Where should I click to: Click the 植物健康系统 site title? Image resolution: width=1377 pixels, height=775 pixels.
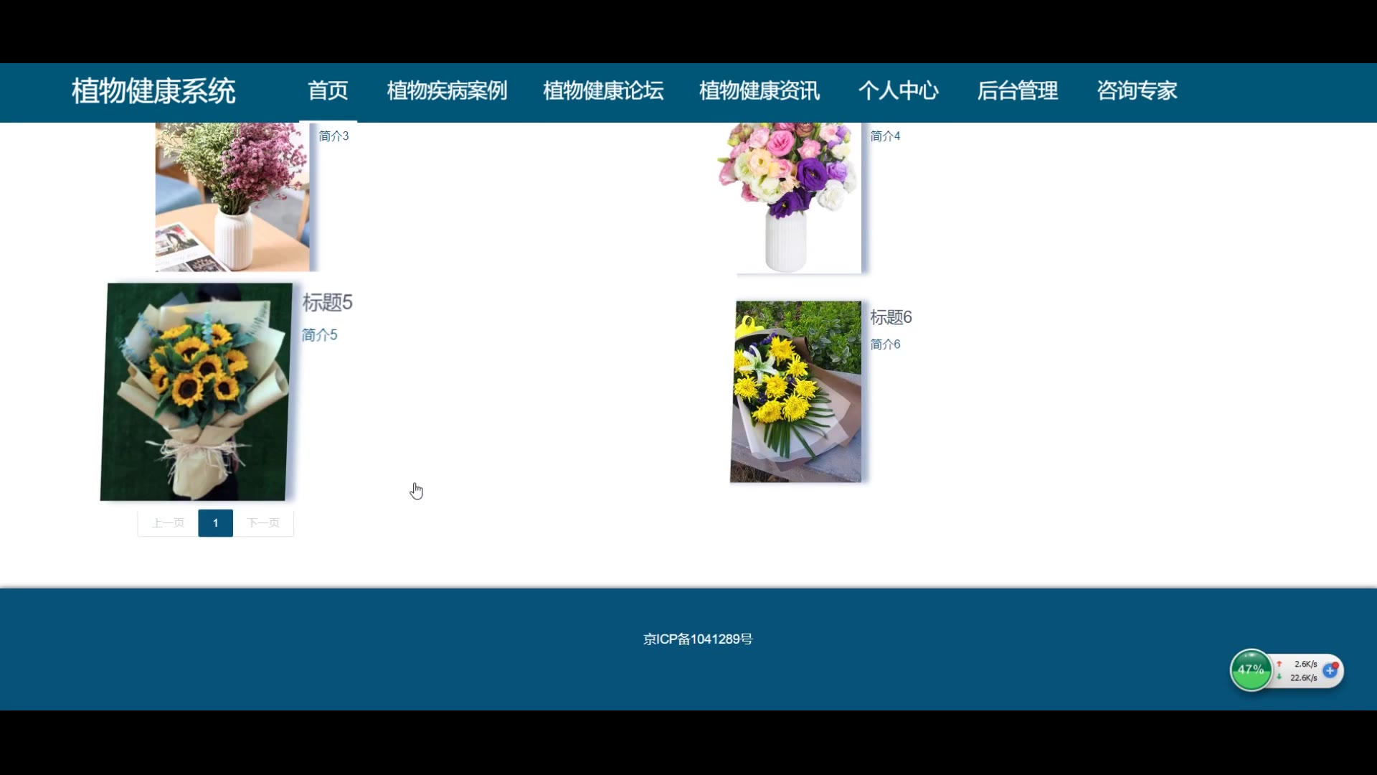point(153,91)
